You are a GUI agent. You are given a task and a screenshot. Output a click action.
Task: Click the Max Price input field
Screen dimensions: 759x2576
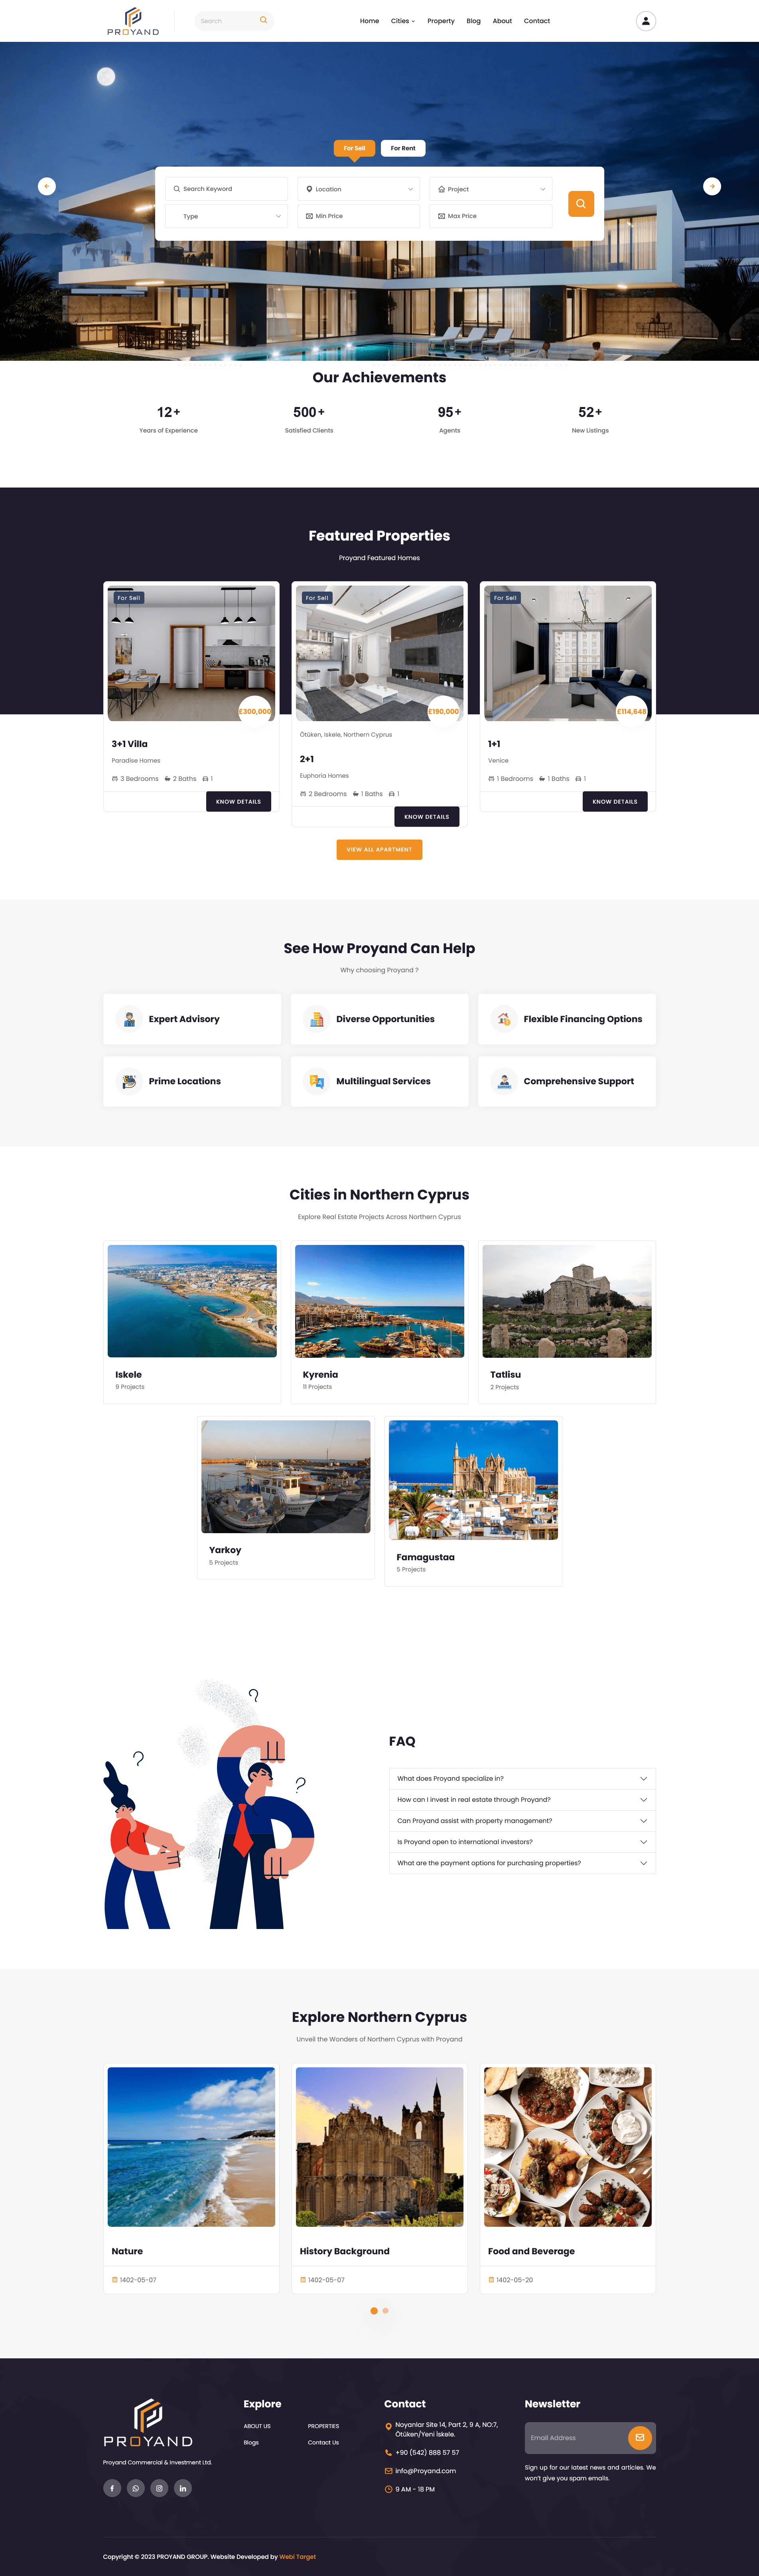[x=491, y=216]
